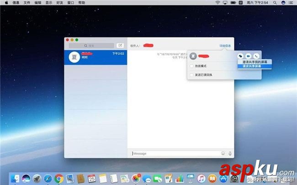Open the 窗口 menu

71,3
